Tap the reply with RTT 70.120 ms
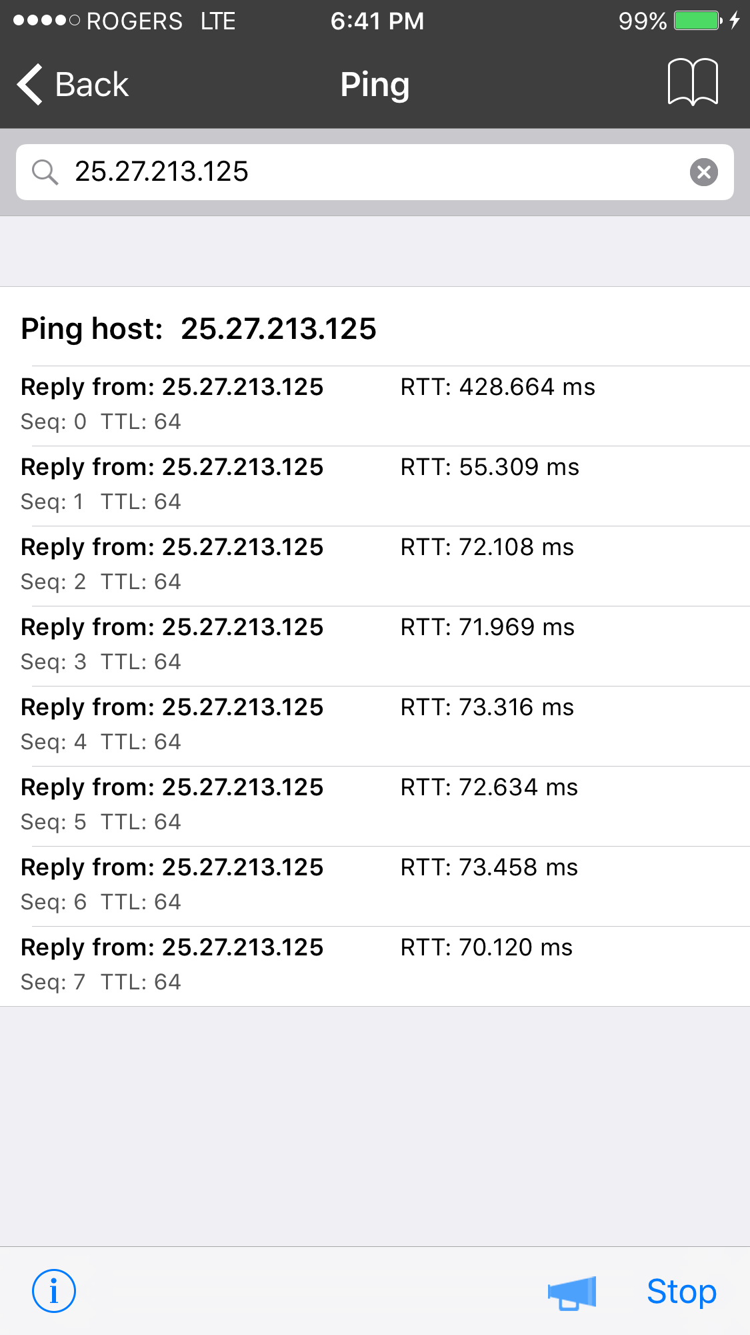The image size is (750, 1335). pyautogui.click(x=375, y=966)
